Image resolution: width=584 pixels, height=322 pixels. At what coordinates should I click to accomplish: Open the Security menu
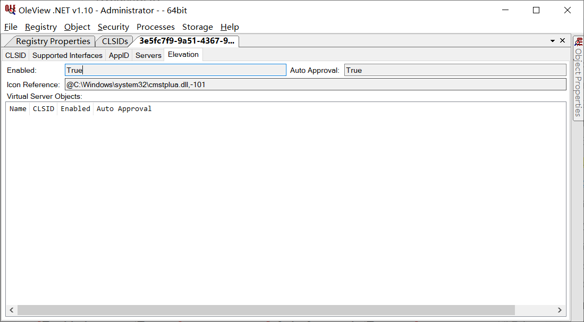coord(113,27)
